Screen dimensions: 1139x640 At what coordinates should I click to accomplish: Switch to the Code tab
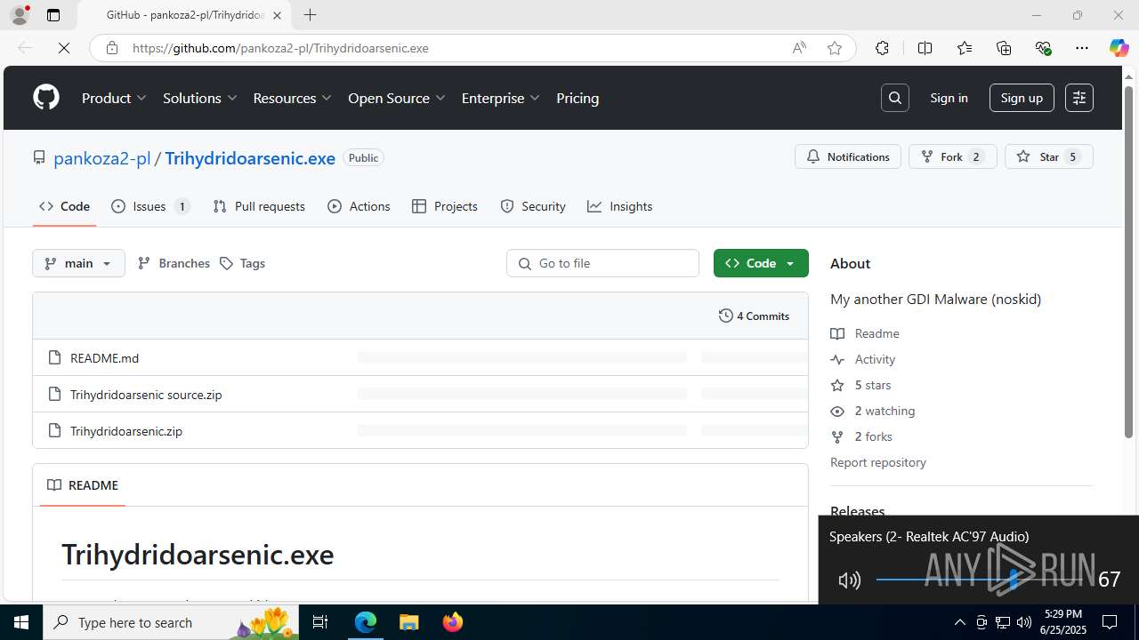click(x=64, y=206)
